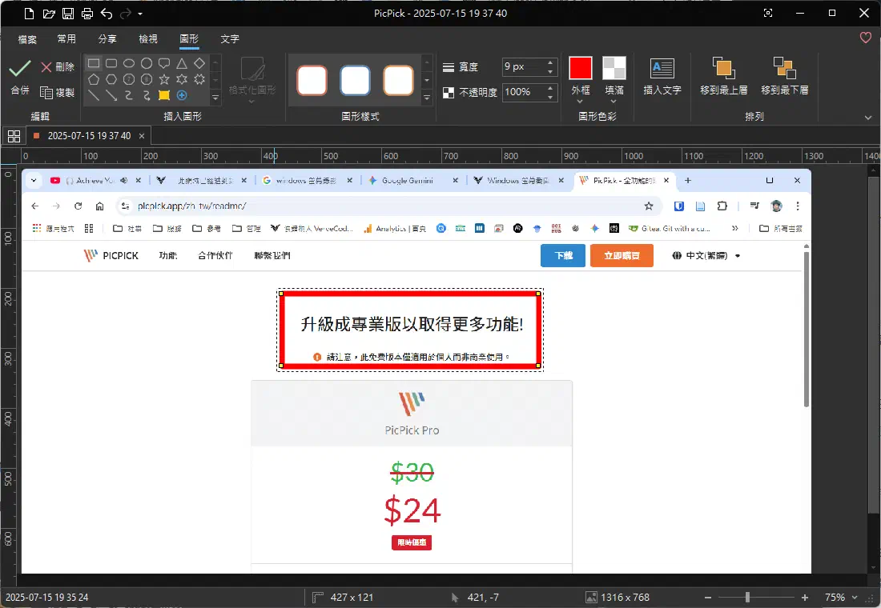
Task: Pick the yellow Highlighter tool
Action: (164, 95)
